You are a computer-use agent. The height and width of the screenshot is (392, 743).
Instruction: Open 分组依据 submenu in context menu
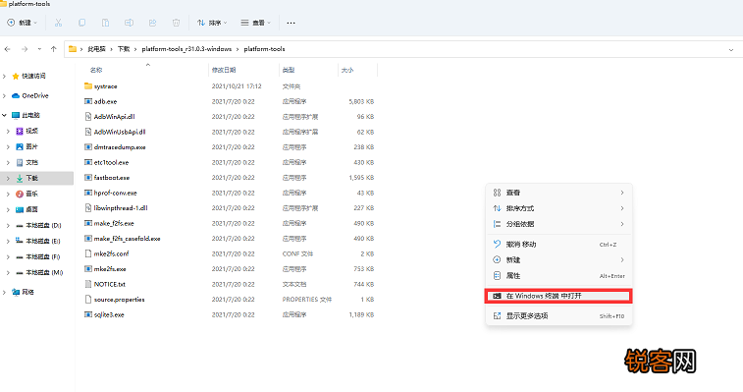[559, 224]
